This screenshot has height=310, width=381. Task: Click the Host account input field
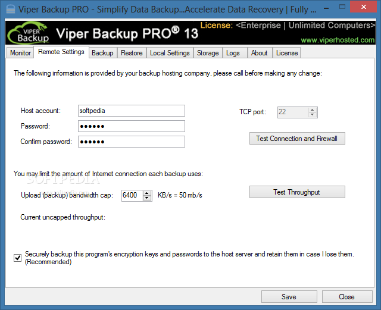(x=132, y=111)
